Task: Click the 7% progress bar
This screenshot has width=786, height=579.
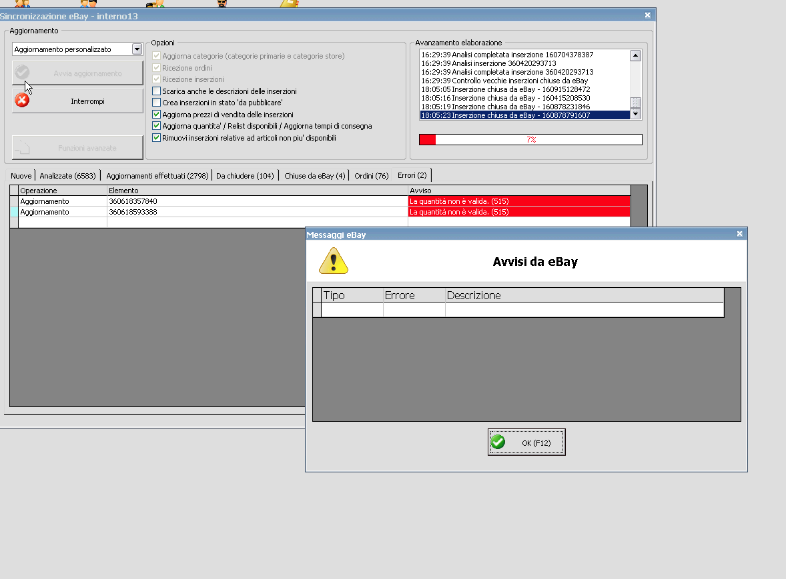Action: coord(531,140)
